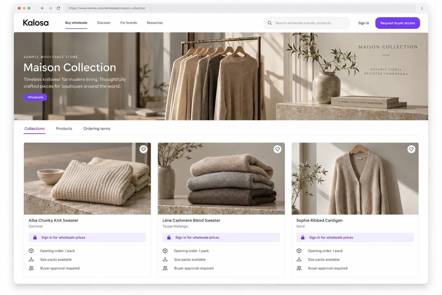Click lock icon on Léna sweater card
The width and height of the screenshot is (442, 295).
[169, 237]
